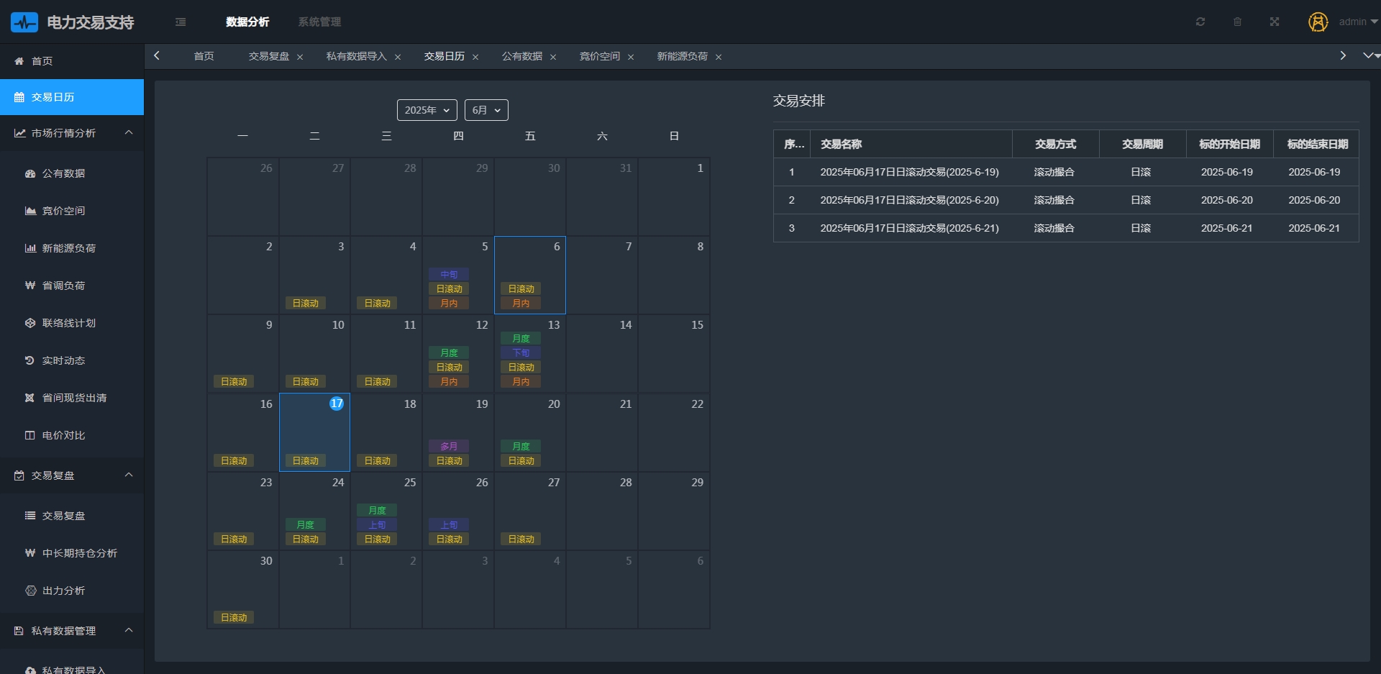Open the 6月 month dropdown
The height and width of the screenshot is (674, 1381).
tap(487, 110)
